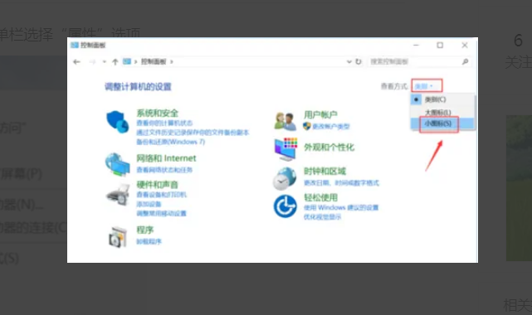Image resolution: width=532 pixels, height=315 pixels.
Task: Click the magnifier search icon
Action: (x=465, y=61)
